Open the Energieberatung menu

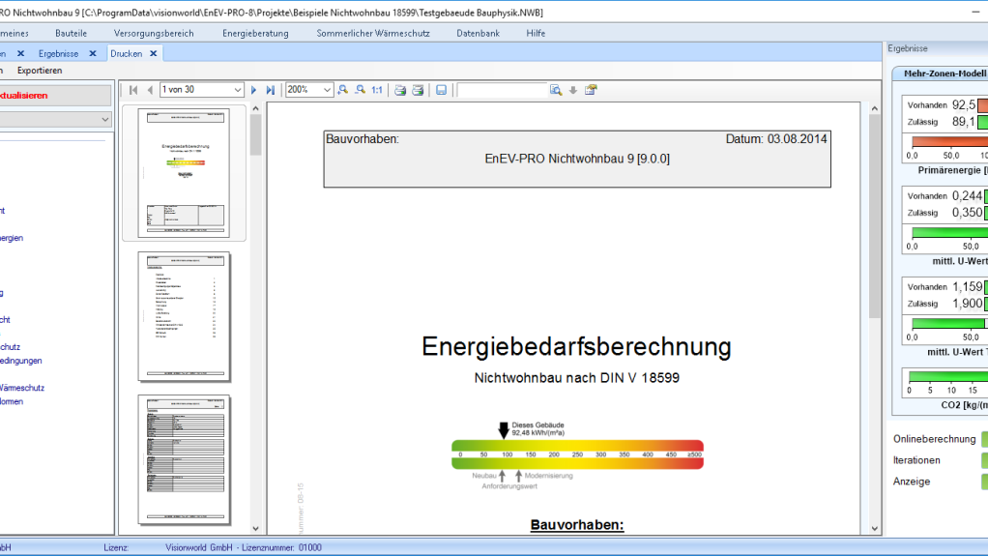(x=255, y=34)
